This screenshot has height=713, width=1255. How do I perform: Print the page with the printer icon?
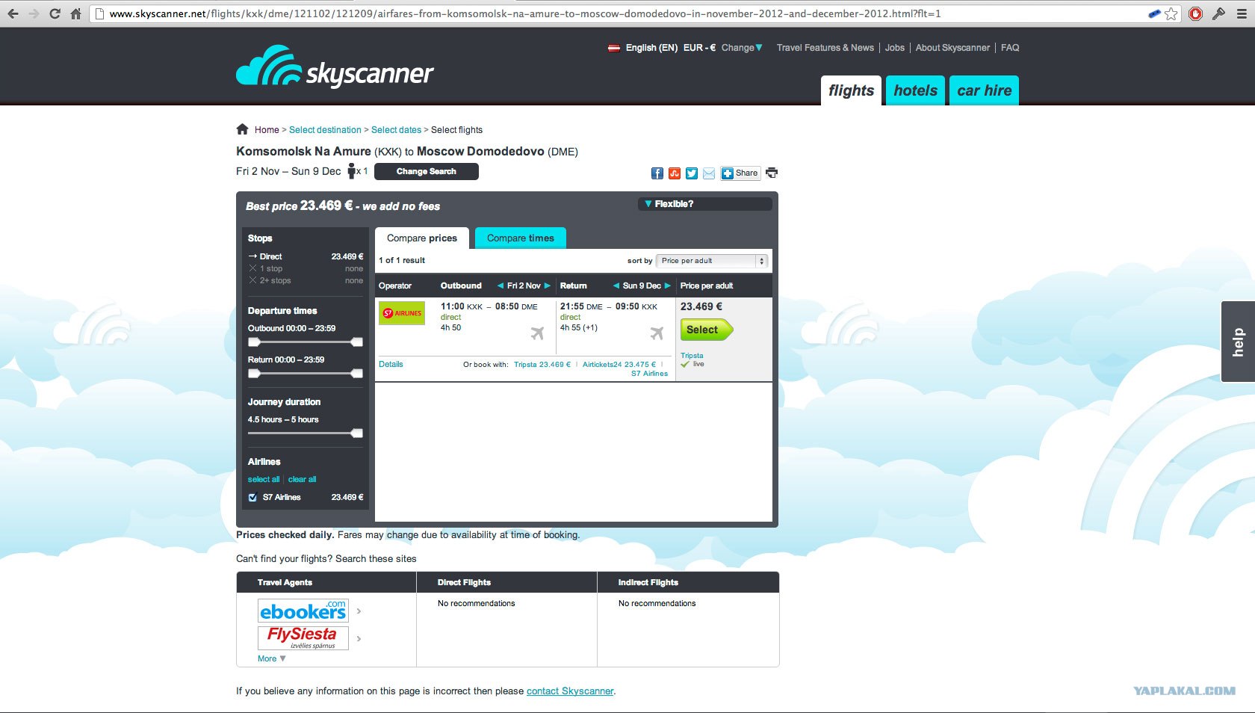(x=772, y=173)
